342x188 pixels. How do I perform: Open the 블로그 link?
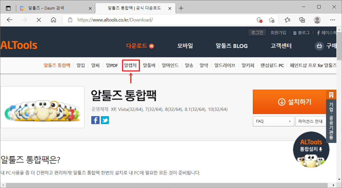click(x=301, y=33)
